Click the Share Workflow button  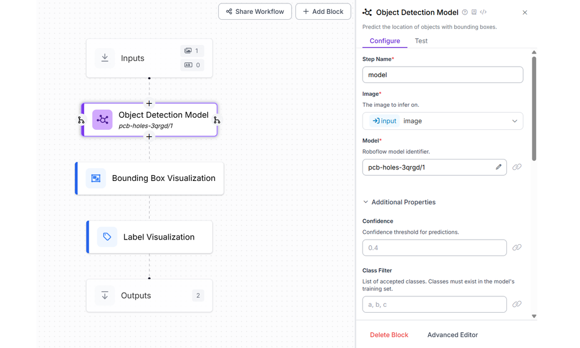(x=255, y=11)
